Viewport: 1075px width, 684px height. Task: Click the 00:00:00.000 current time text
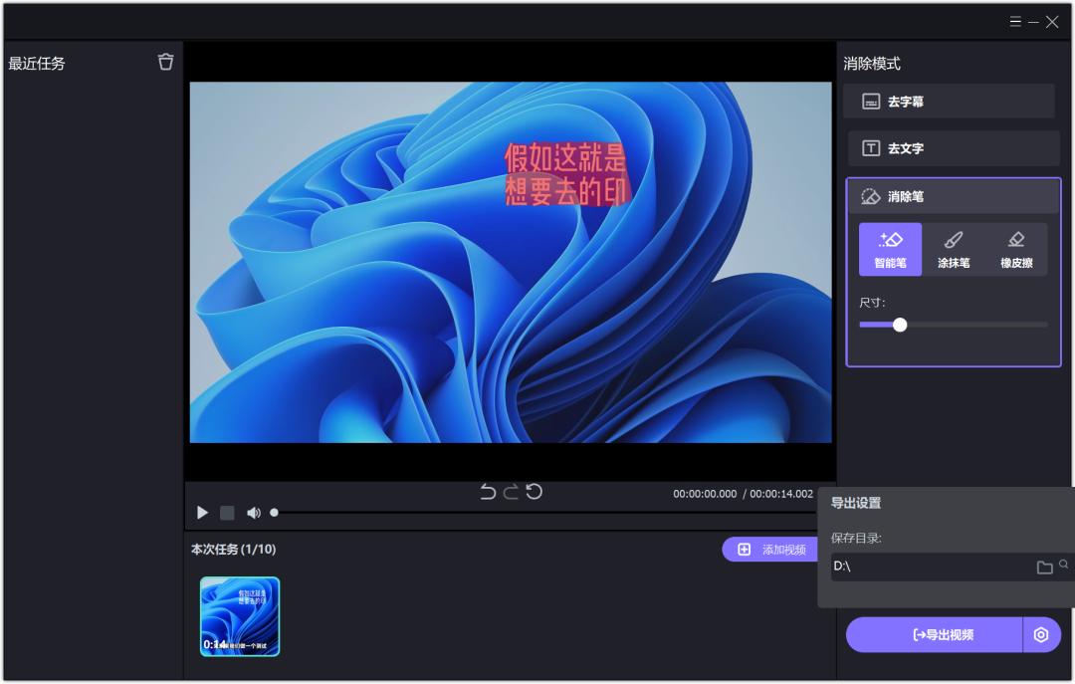click(705, 494)
